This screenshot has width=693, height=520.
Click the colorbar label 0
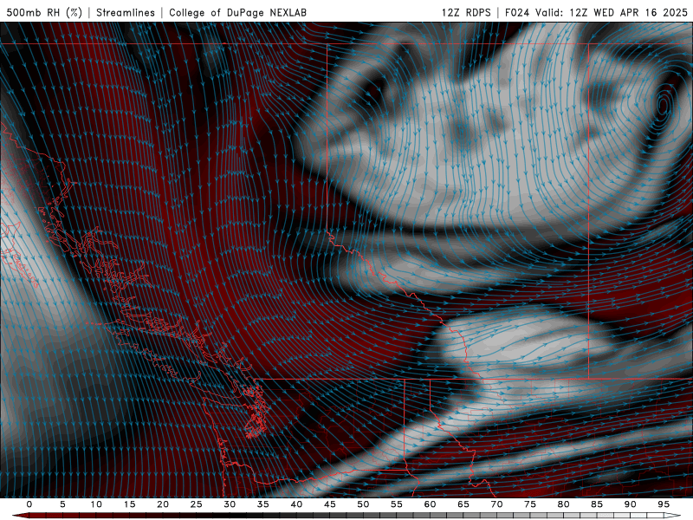point(29,504)
